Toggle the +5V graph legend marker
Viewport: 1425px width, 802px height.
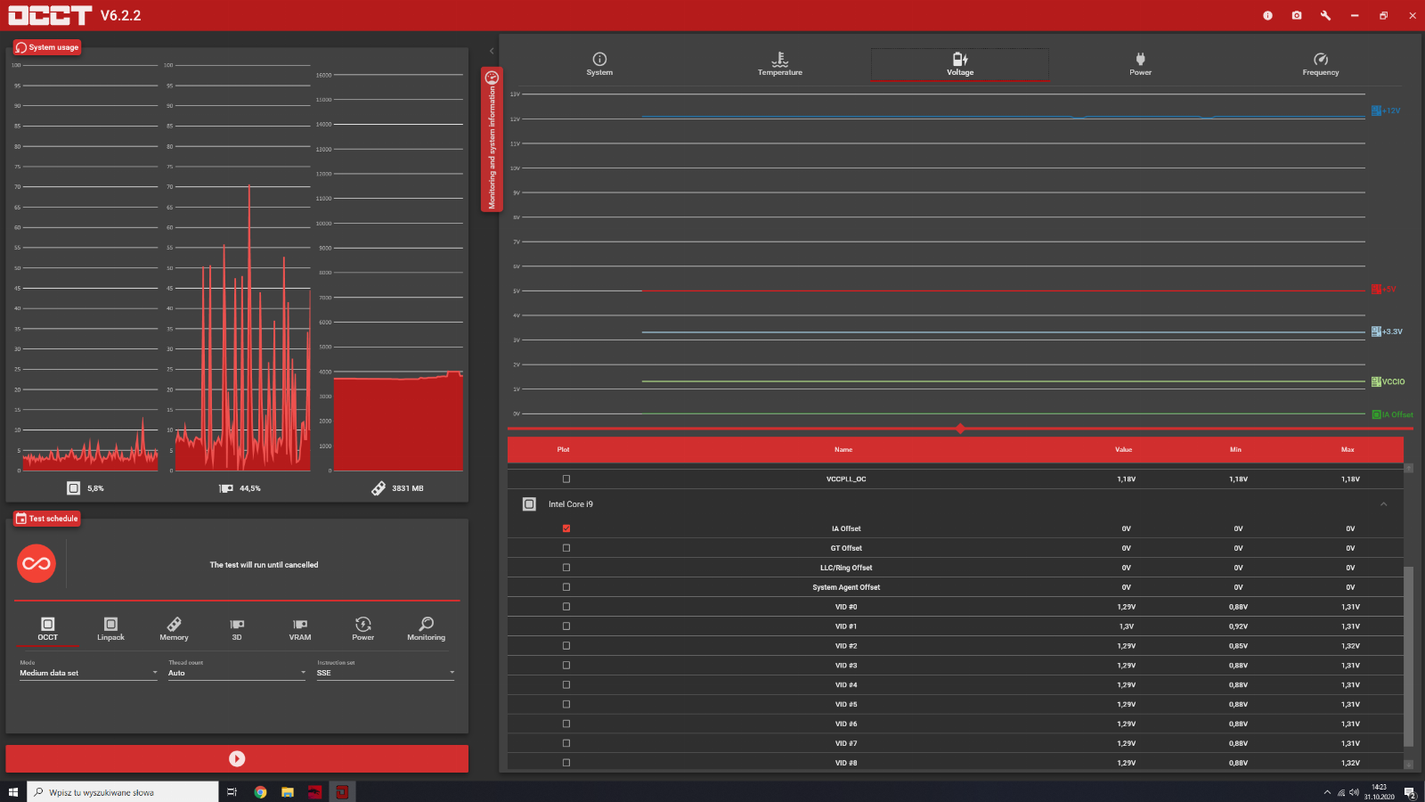click(x=1376, y=289)
